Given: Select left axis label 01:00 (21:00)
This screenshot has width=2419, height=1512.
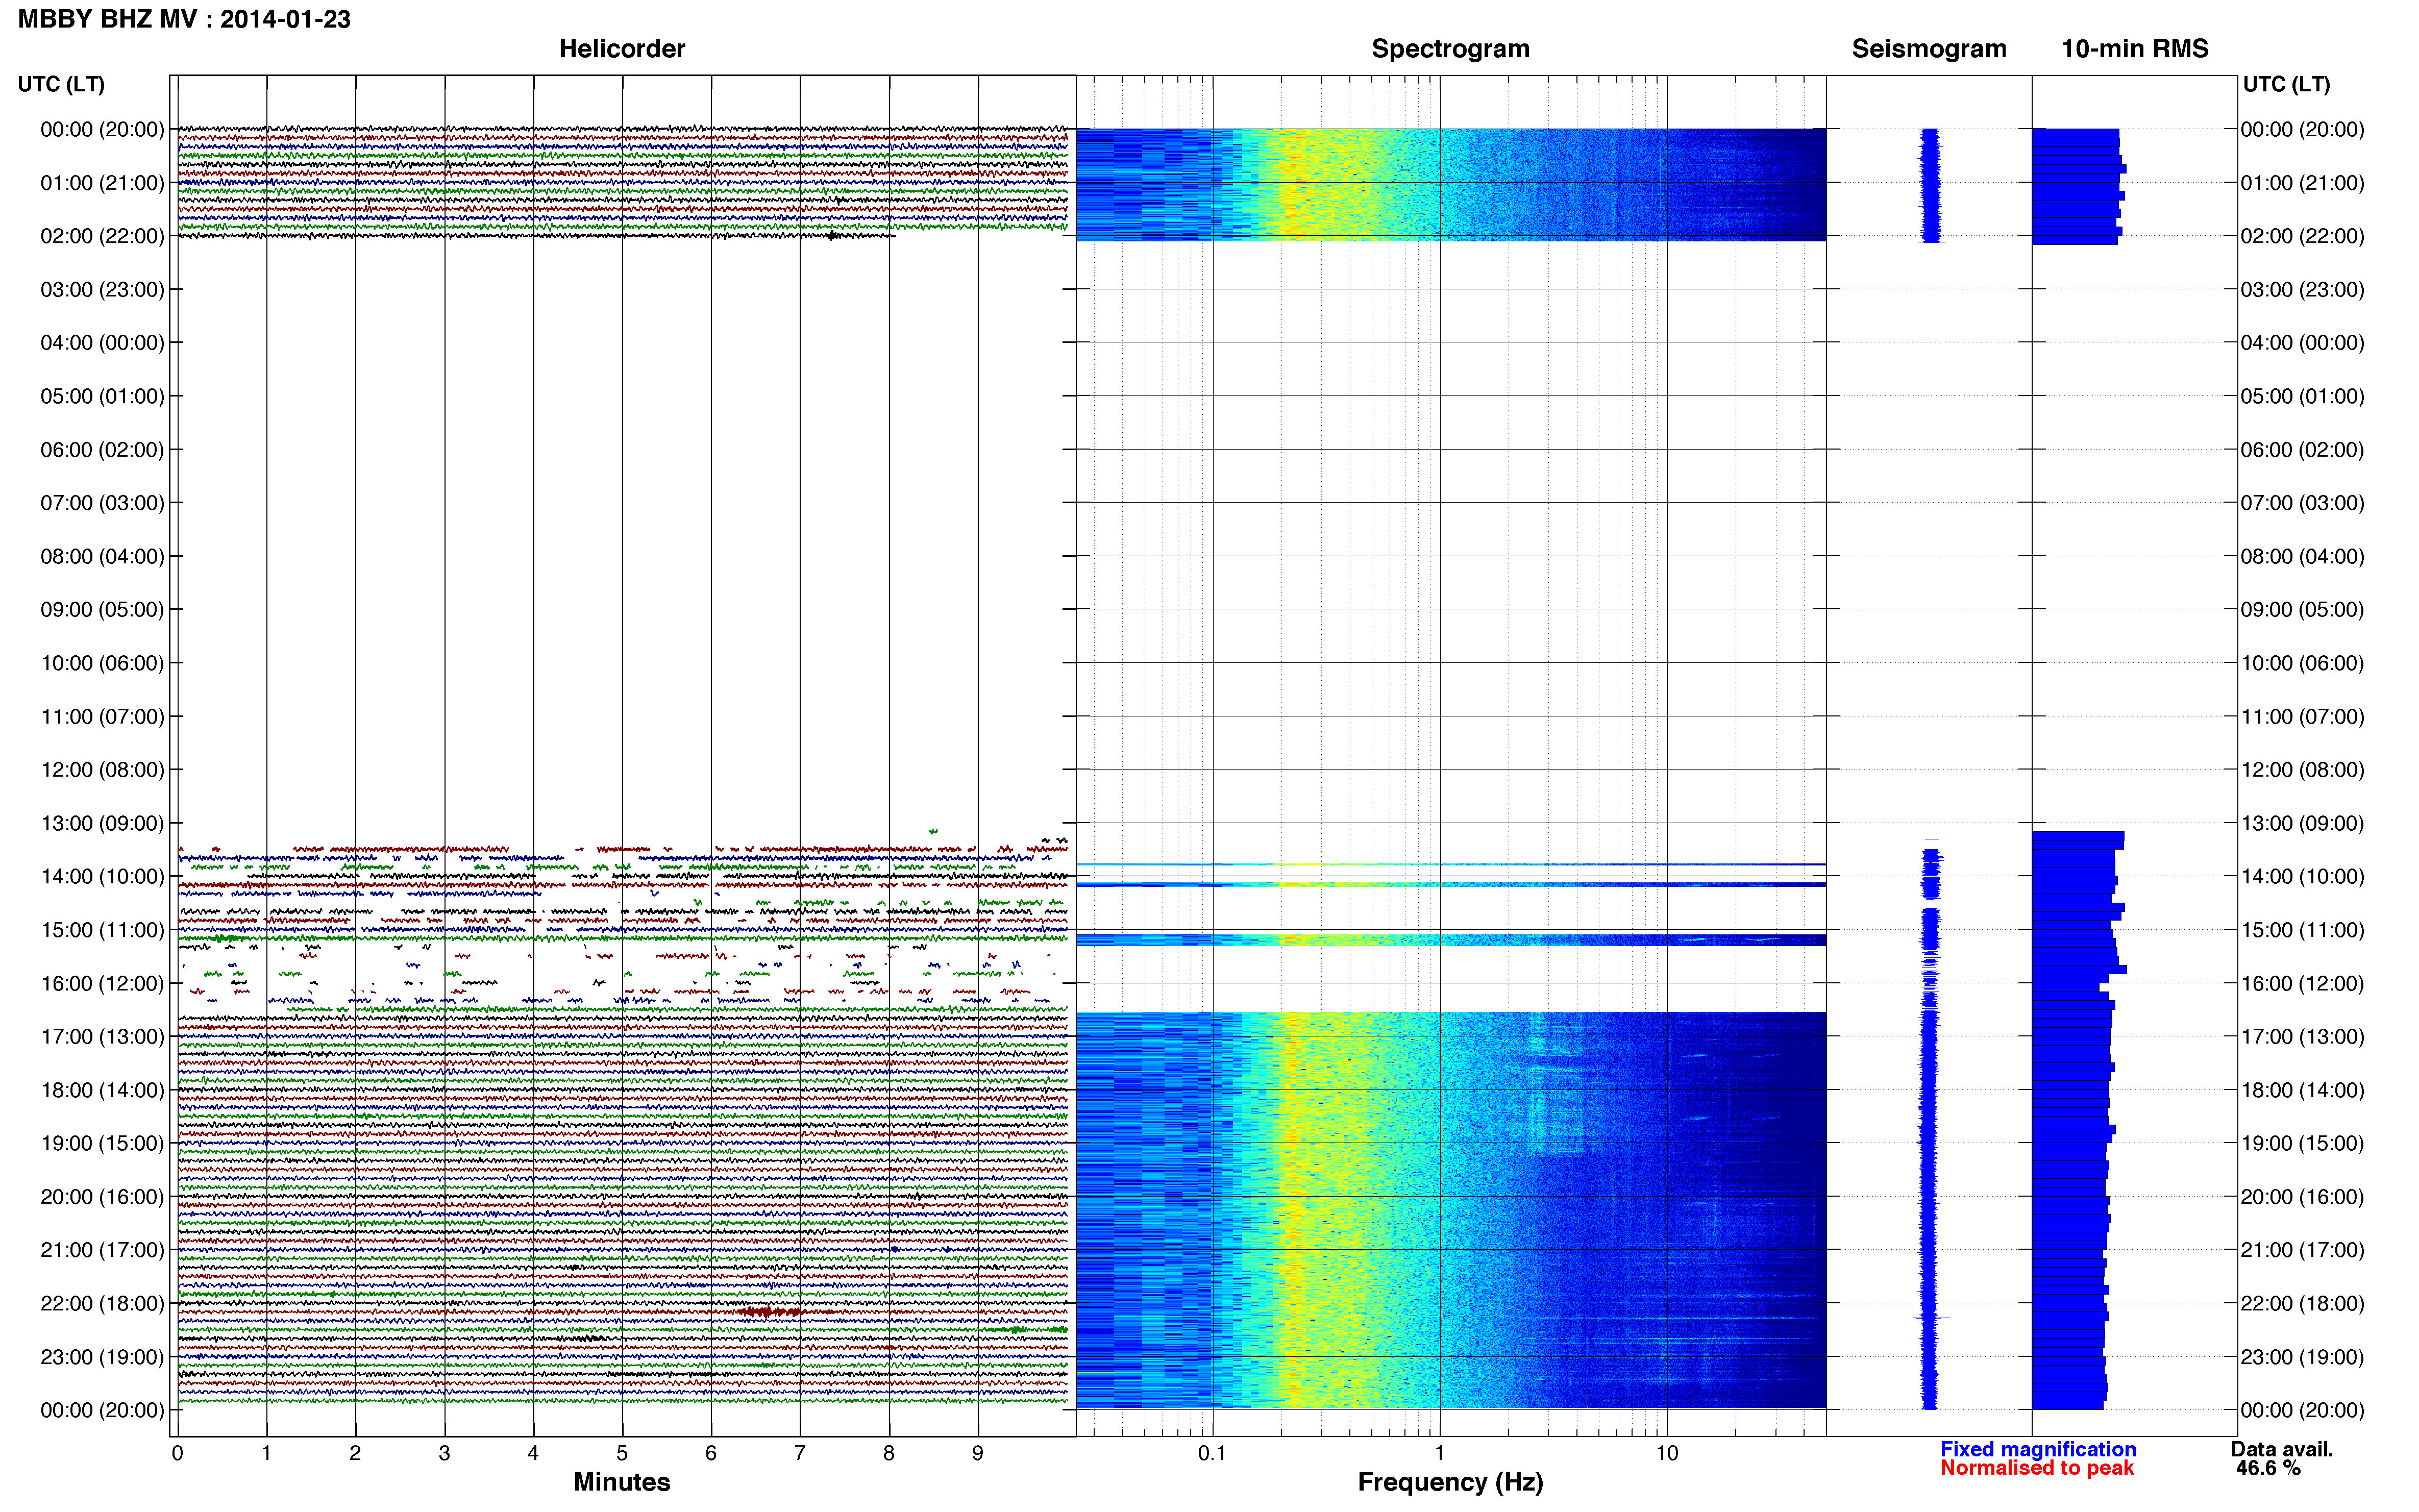Looking at the screenshot, I should pyautogui.click(x=102, y=183).
